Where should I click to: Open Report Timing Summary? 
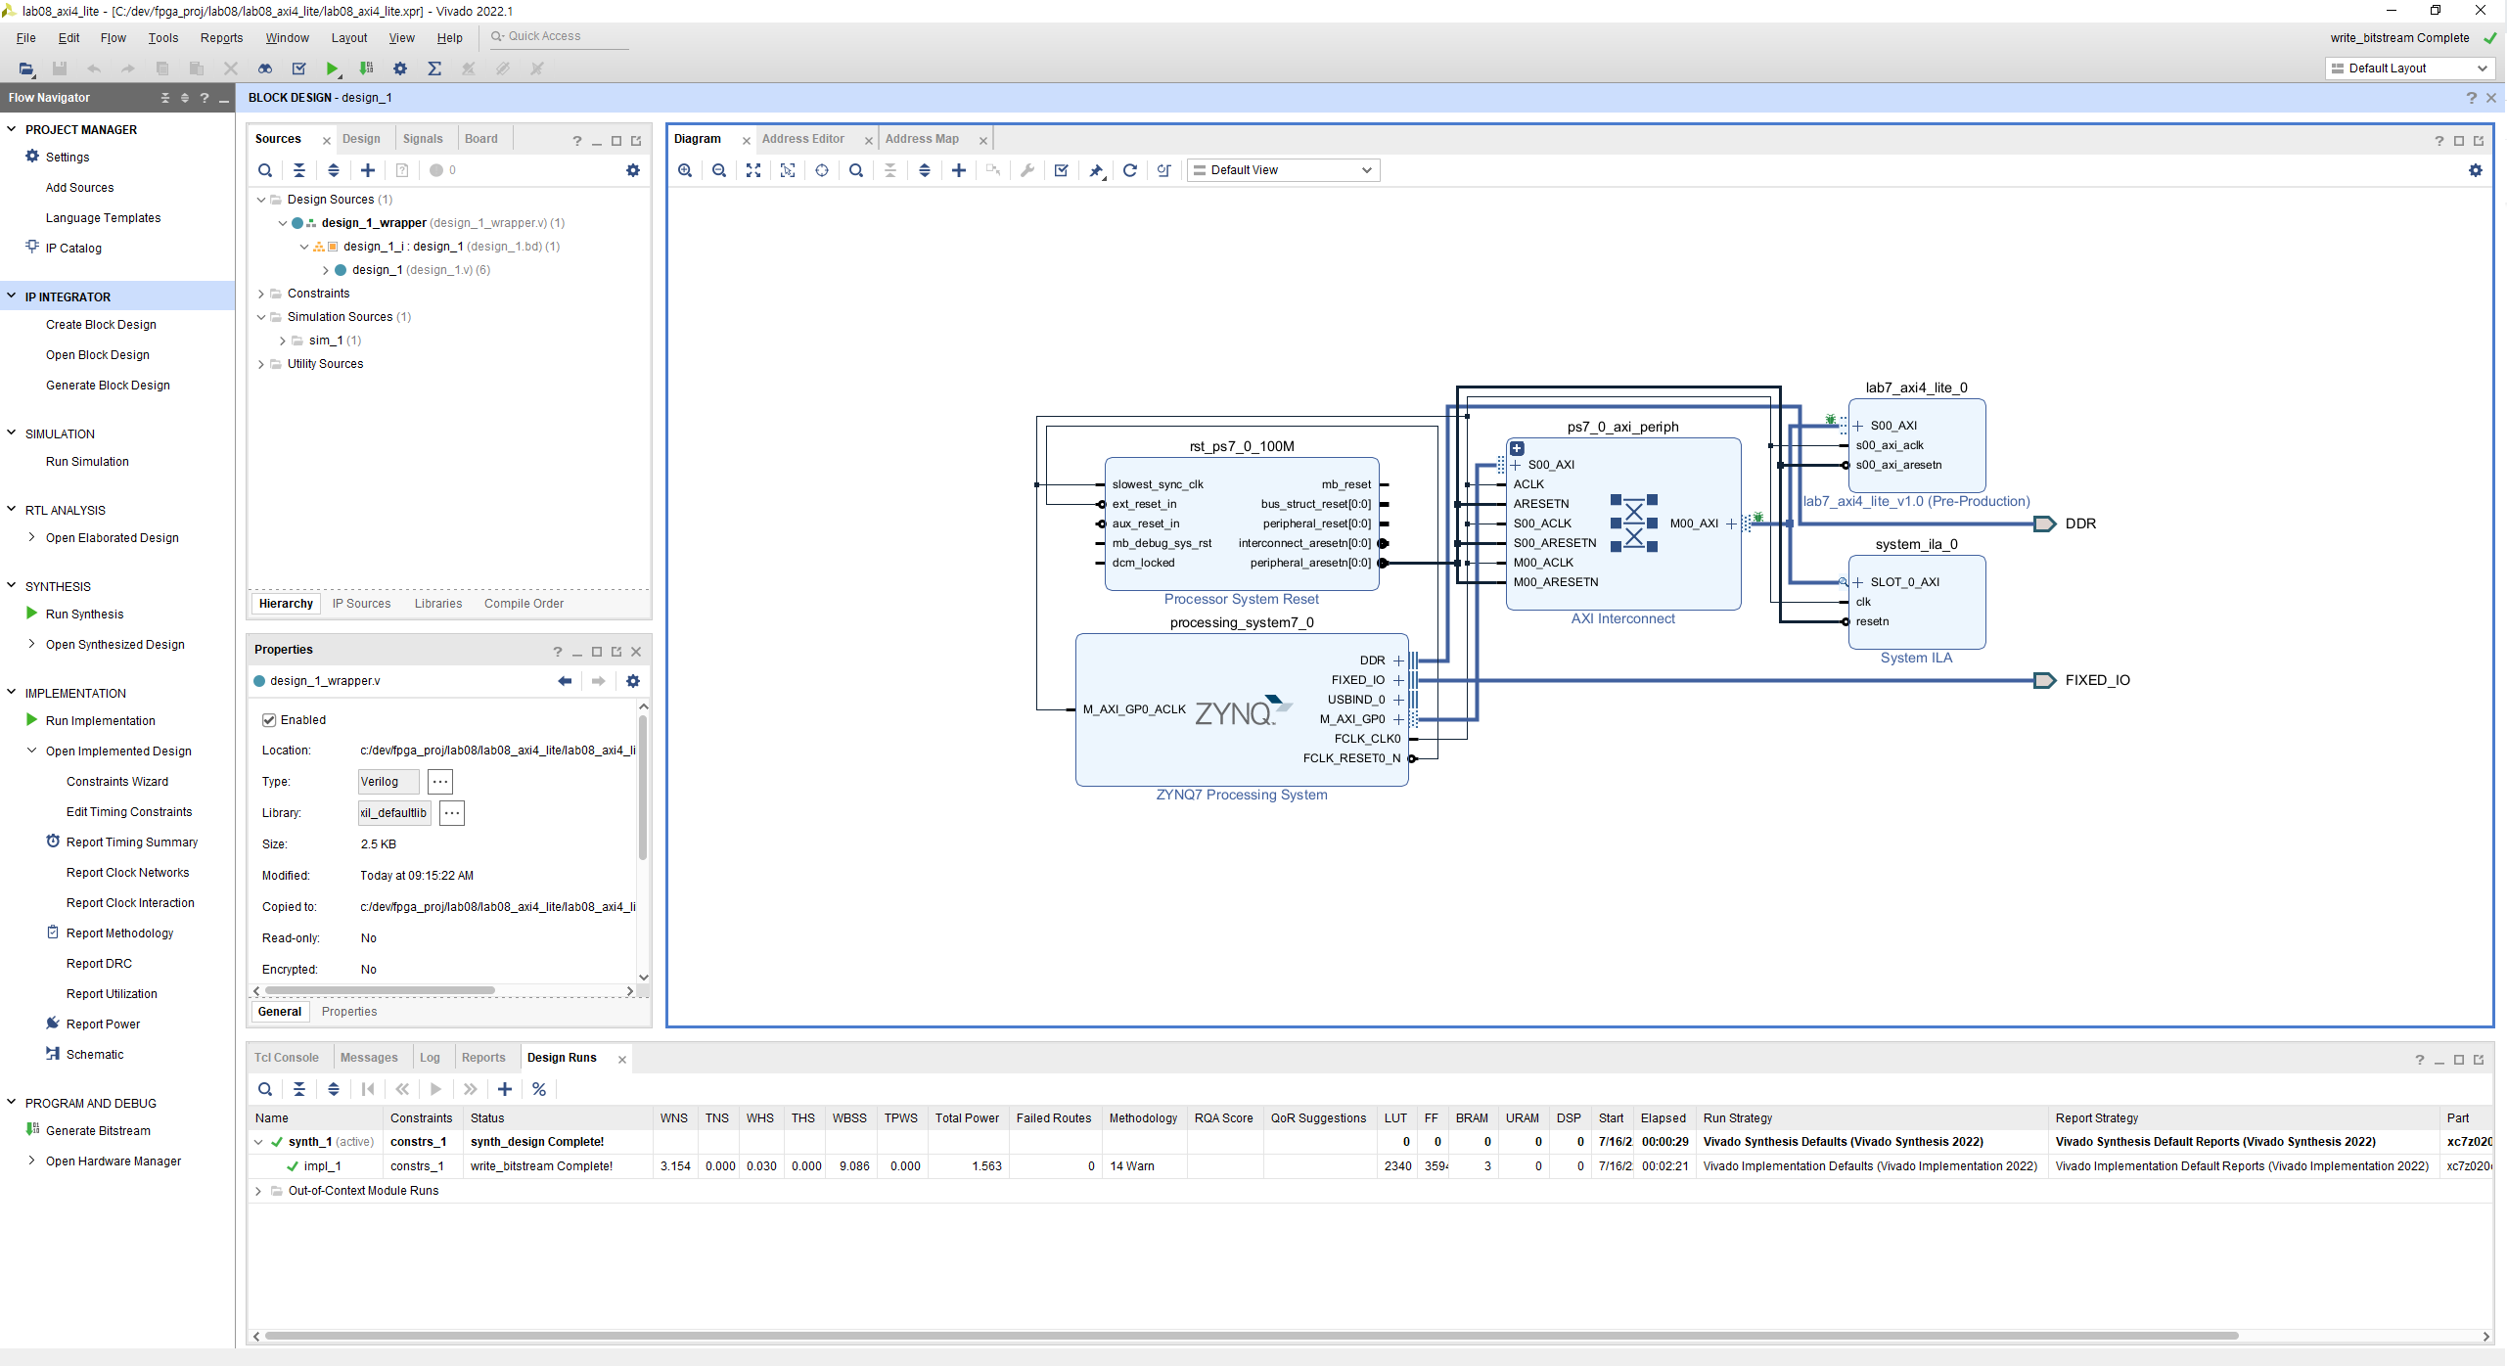click(132, 842)
